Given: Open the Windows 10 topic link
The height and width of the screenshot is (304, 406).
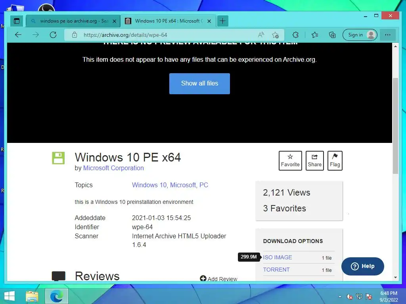Looking at the screenshot, I should (150, 185).
